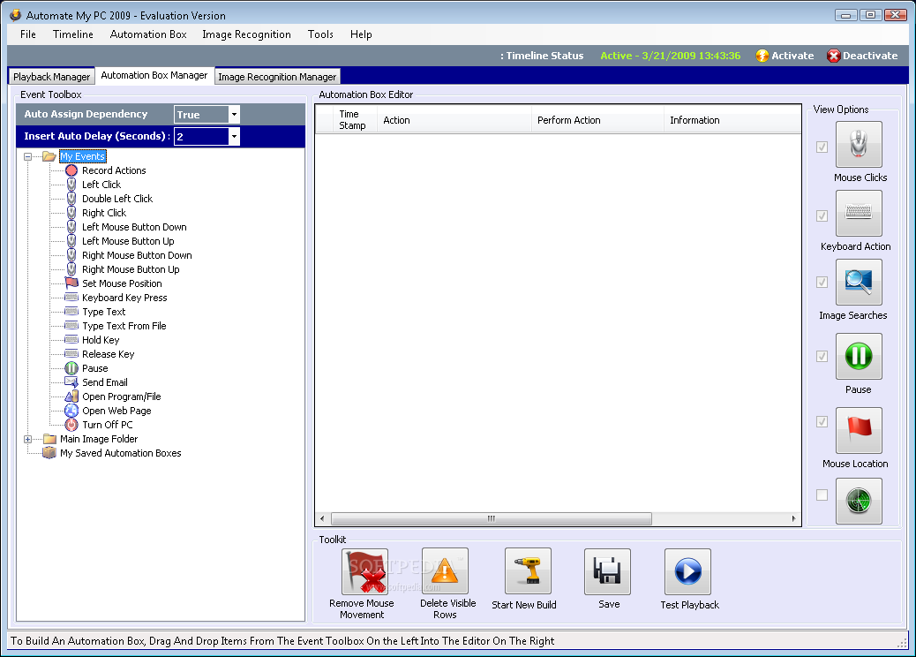This screenshot has width=916, height=657.
Task: Select the Double Left Click mouse icon
Action: [71, 199]
